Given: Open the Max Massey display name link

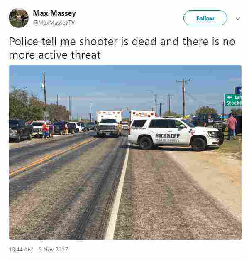Looking at the screenshot, I should (x=54, y=13).
